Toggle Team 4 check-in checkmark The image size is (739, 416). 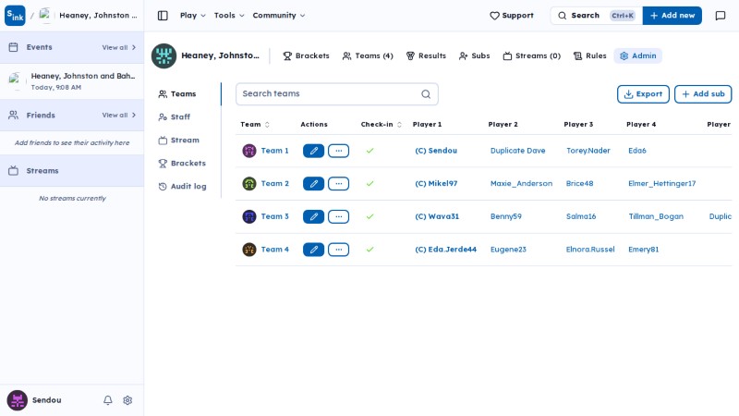click(370, 250)
